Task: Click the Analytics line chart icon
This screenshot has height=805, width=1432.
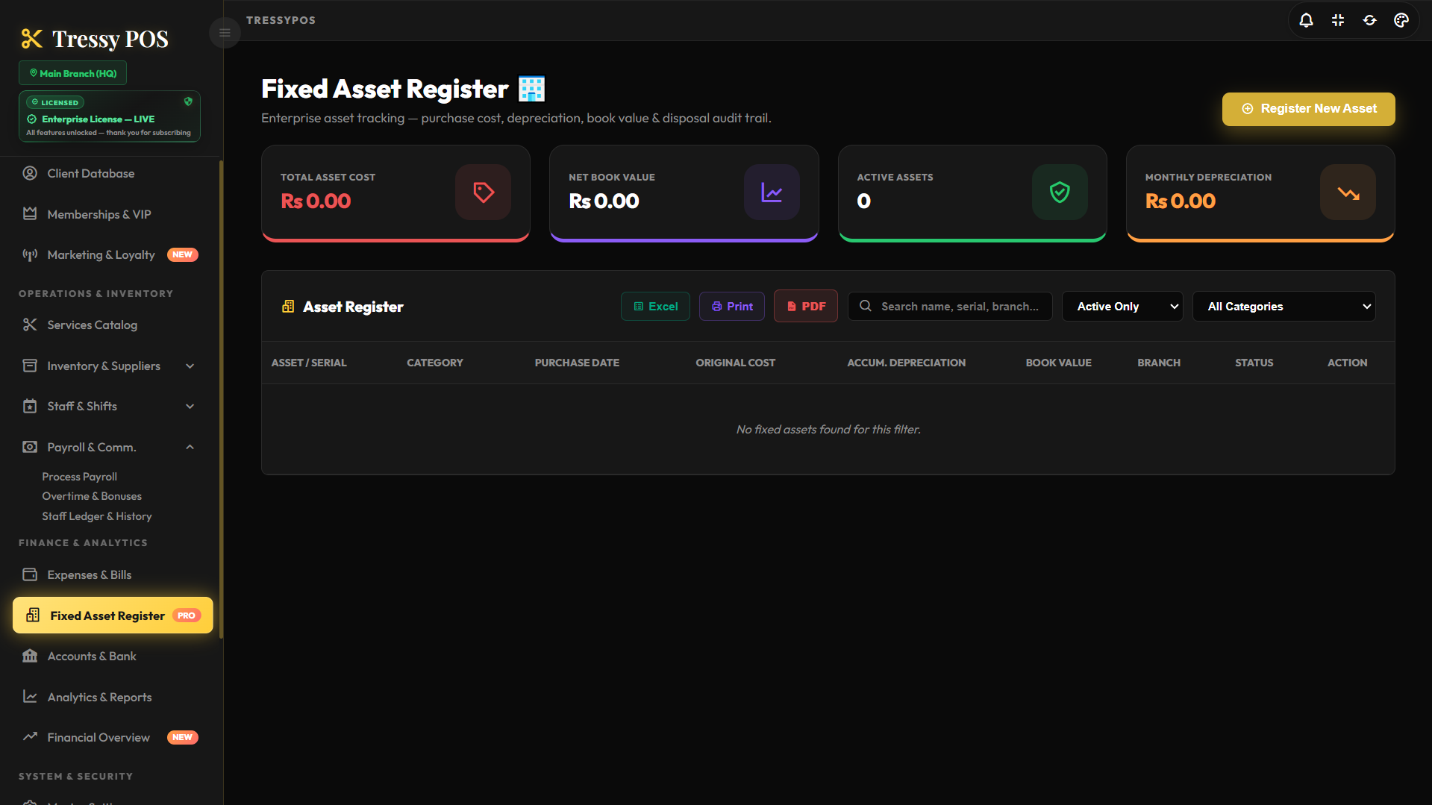Action: [x=30, y=697]
